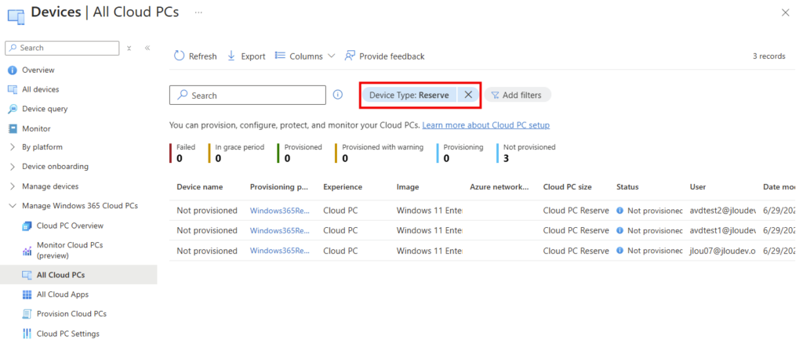Viewport: 803px width, 343px height.
Task: Click the In grace period tile
Action: pos(236,153)
